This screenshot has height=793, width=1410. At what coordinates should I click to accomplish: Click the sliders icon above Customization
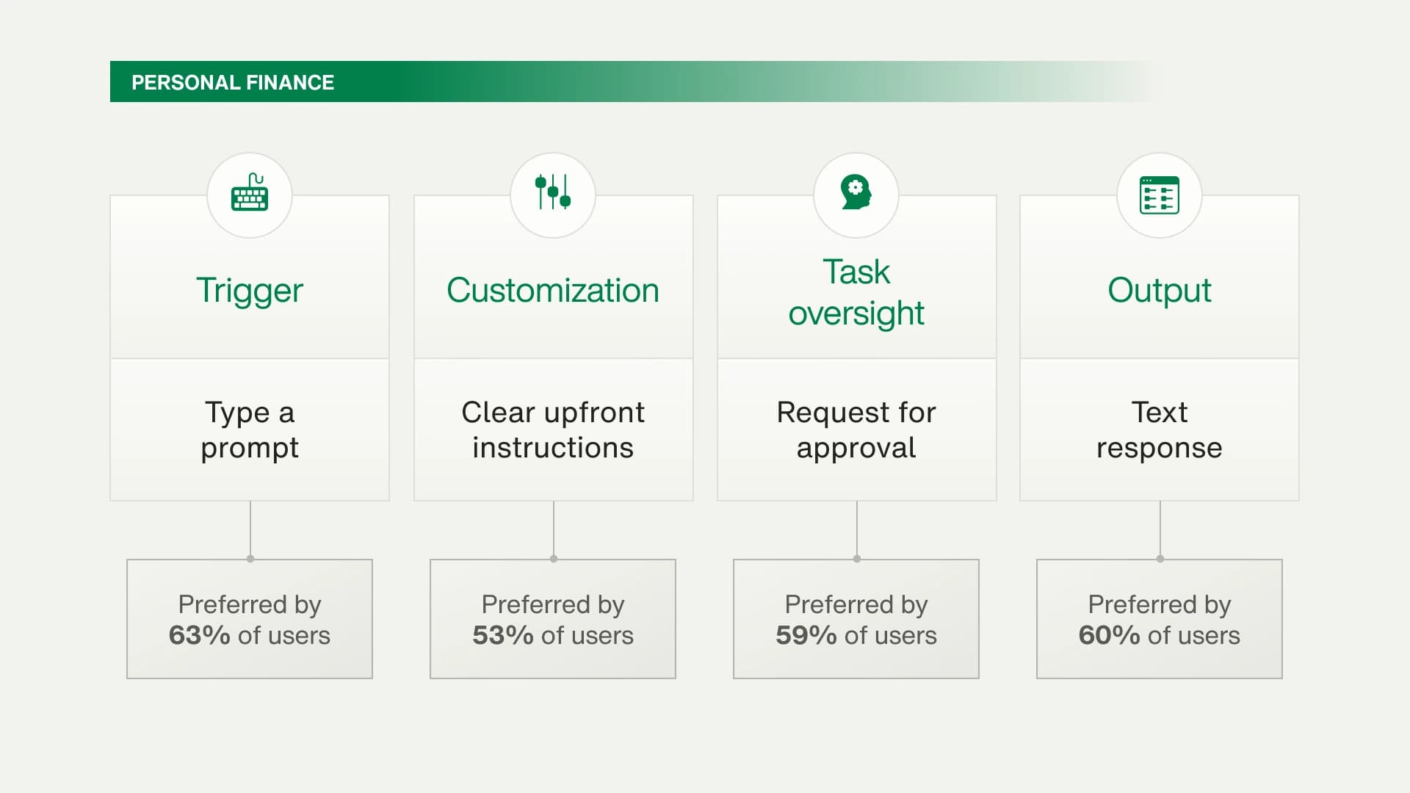pyautogui.click(x=553, y=192)
